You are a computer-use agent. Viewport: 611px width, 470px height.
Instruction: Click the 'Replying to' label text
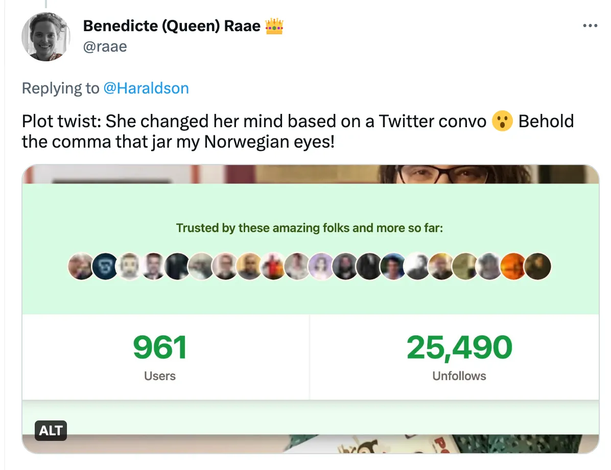[61, 88]
